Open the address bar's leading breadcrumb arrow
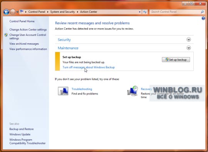This screenshot has width=208, height=152. (x=26, y=12)
